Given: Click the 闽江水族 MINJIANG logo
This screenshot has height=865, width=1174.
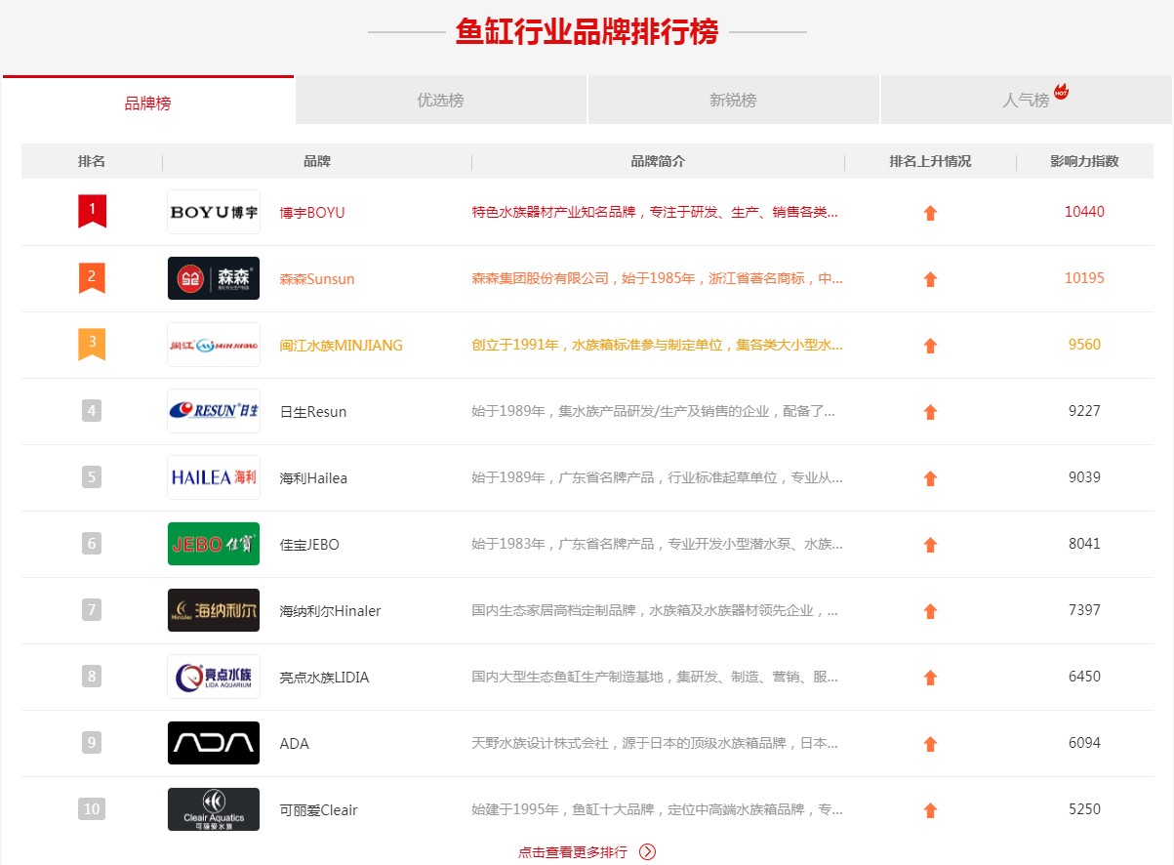Looking at the screenshot, I should [213, 345].
